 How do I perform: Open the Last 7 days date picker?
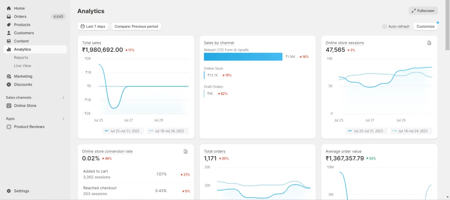tap(93, 27)
